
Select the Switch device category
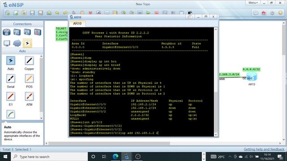tap(17, 32)
